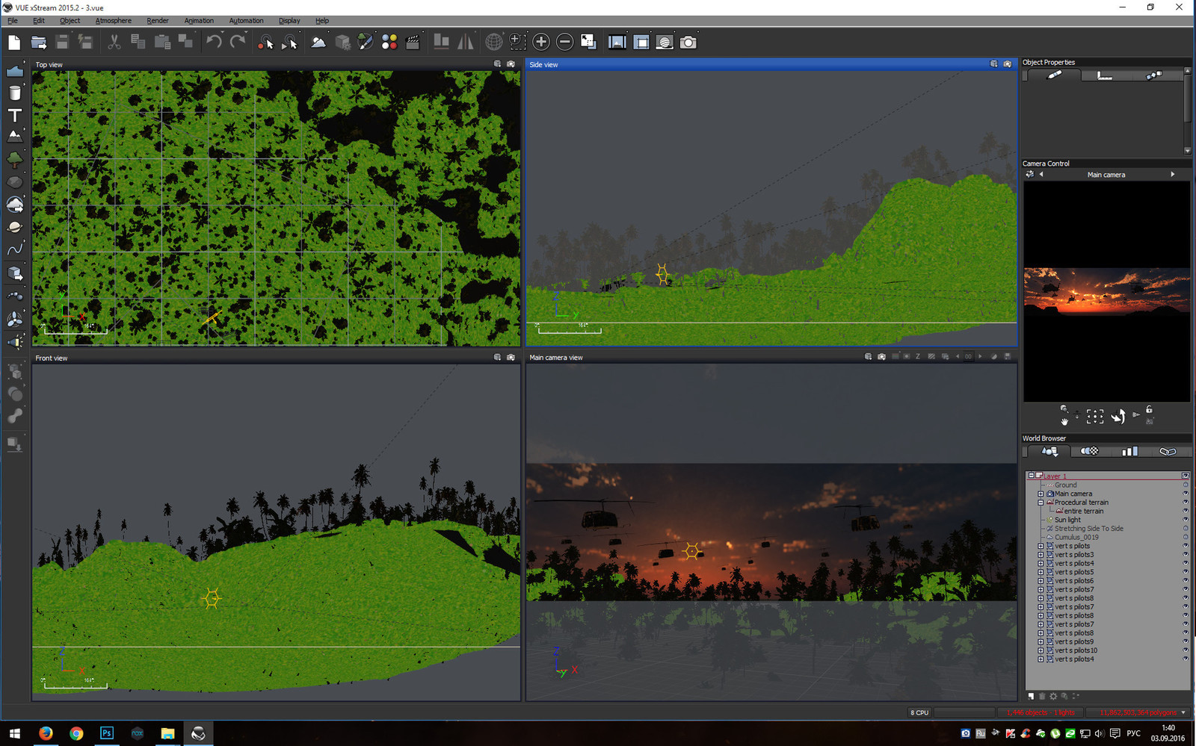This screenshot has width=1196, height=746.
Task: Hide the Main camera using eye icon
Action: pos(1186,494)
